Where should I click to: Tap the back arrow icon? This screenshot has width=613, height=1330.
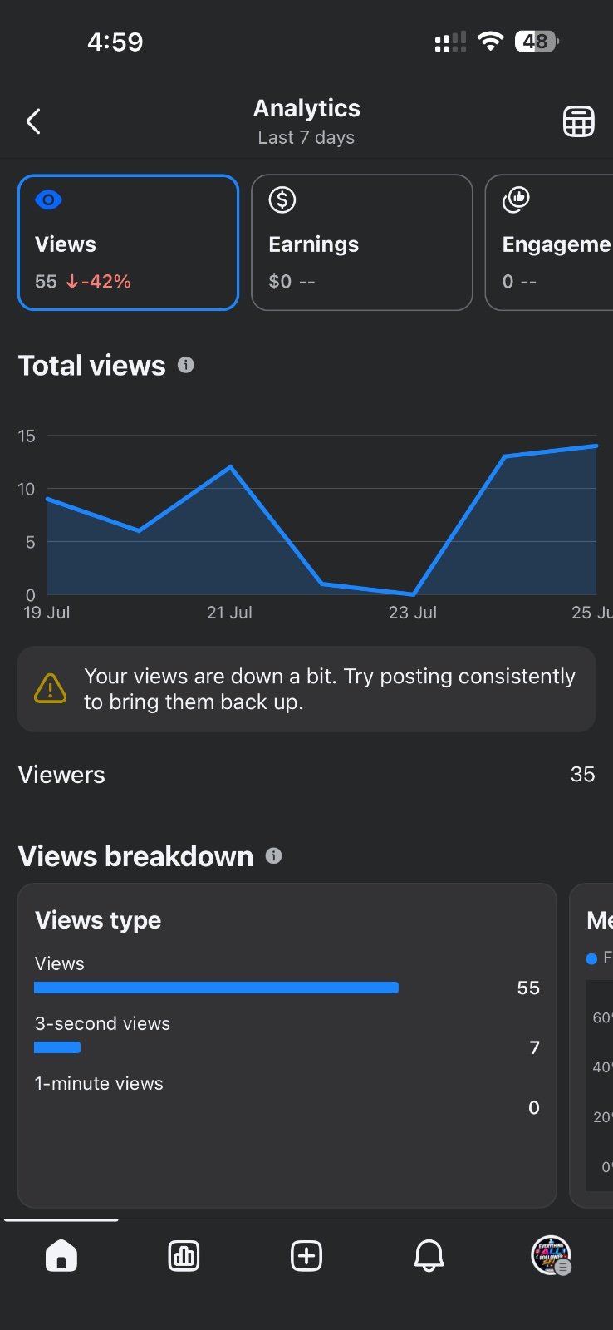coord(33,121)
